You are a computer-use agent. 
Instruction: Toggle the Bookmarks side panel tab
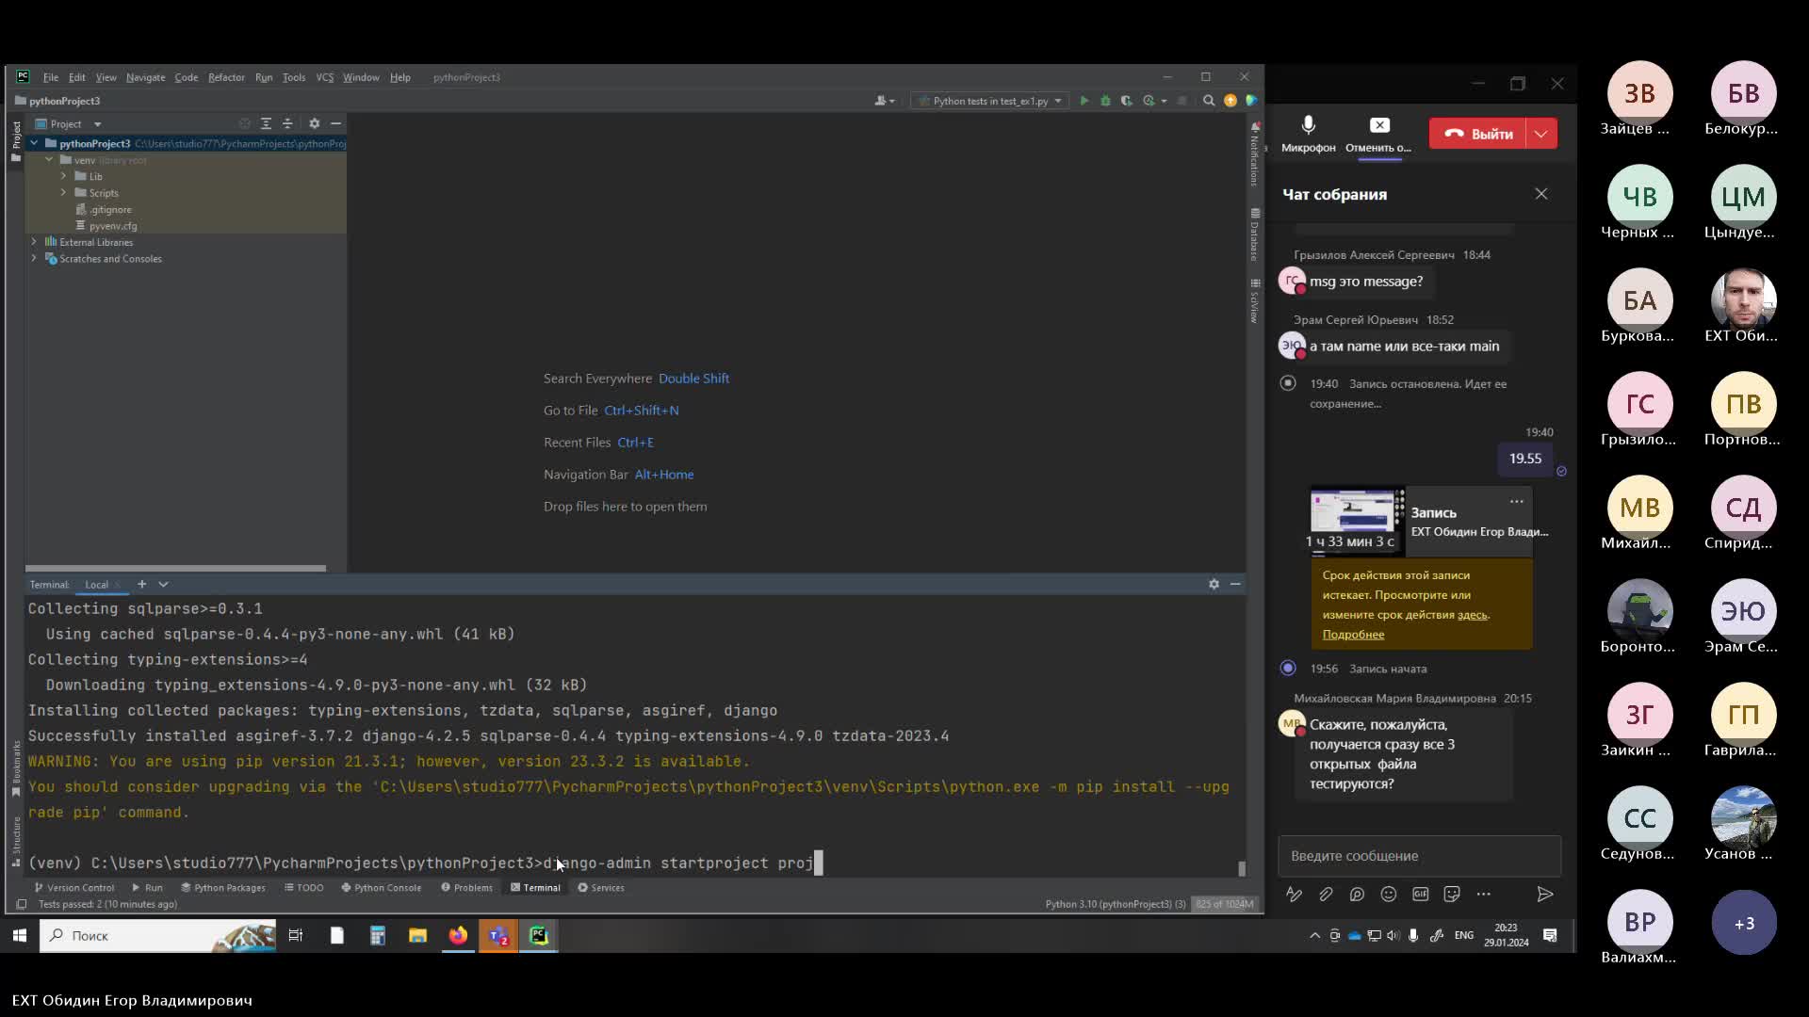point(15,767)
